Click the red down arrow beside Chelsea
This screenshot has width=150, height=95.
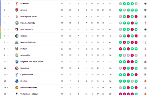pos(8,36)
